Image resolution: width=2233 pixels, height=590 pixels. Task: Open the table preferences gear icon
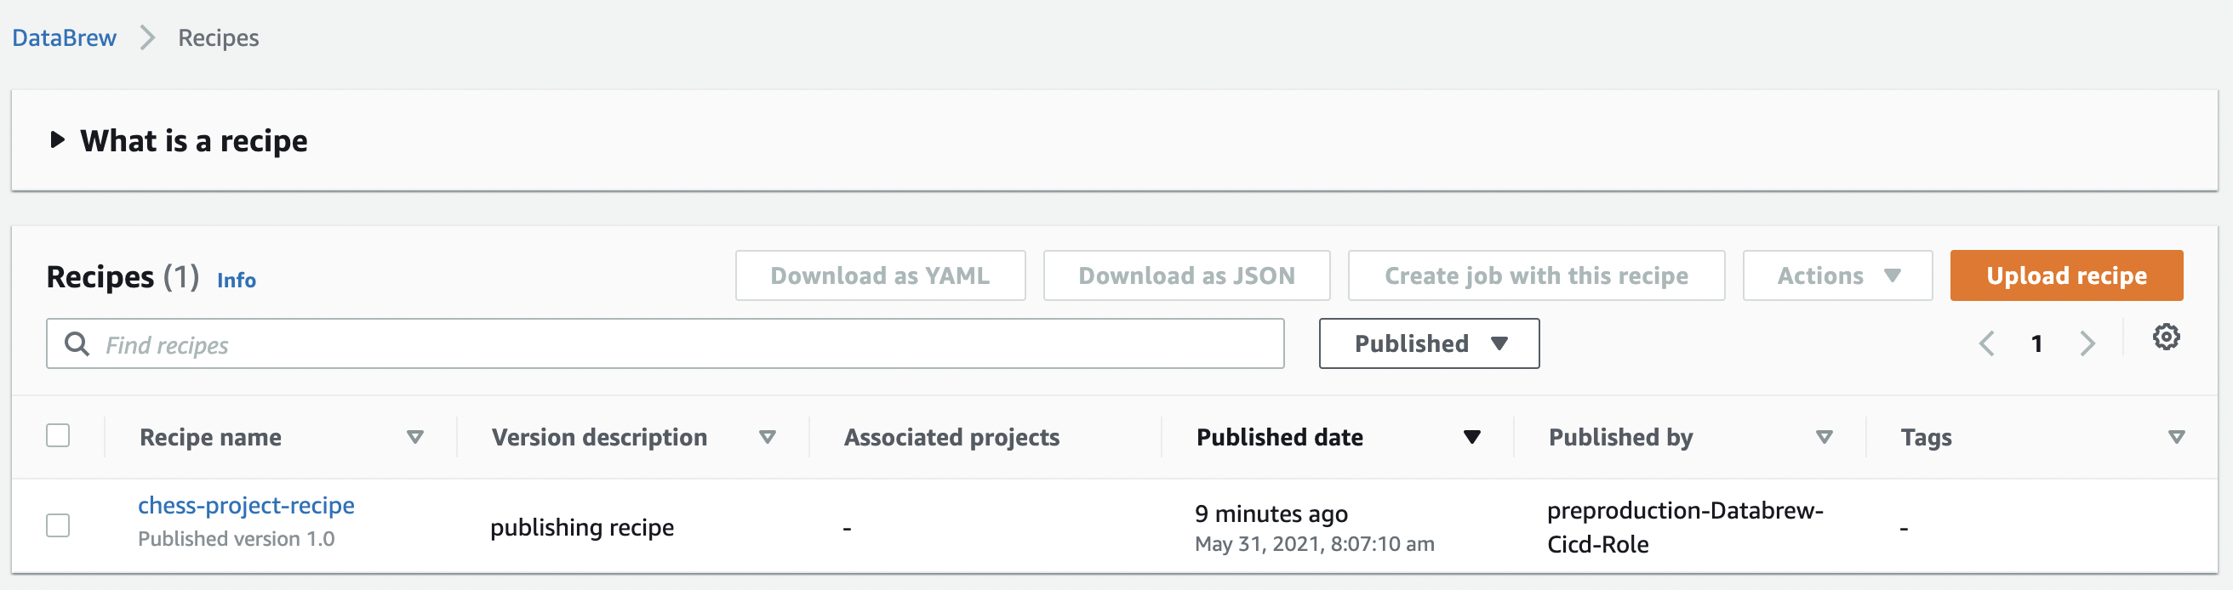2166,337
